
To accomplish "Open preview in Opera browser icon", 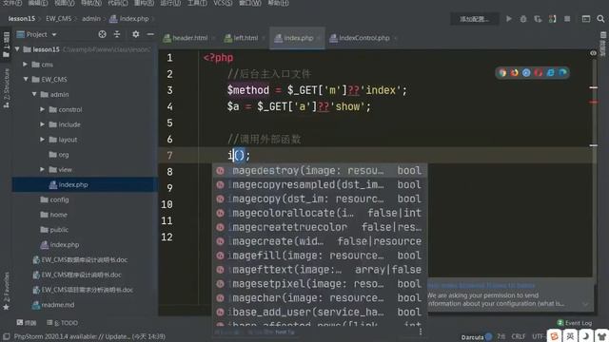I will [539, 72].
